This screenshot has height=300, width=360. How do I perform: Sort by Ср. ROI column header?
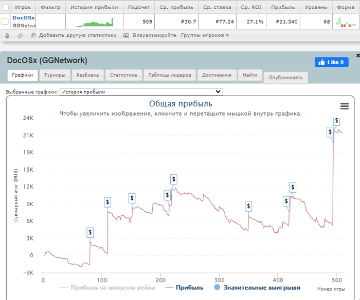pos(251,7)
